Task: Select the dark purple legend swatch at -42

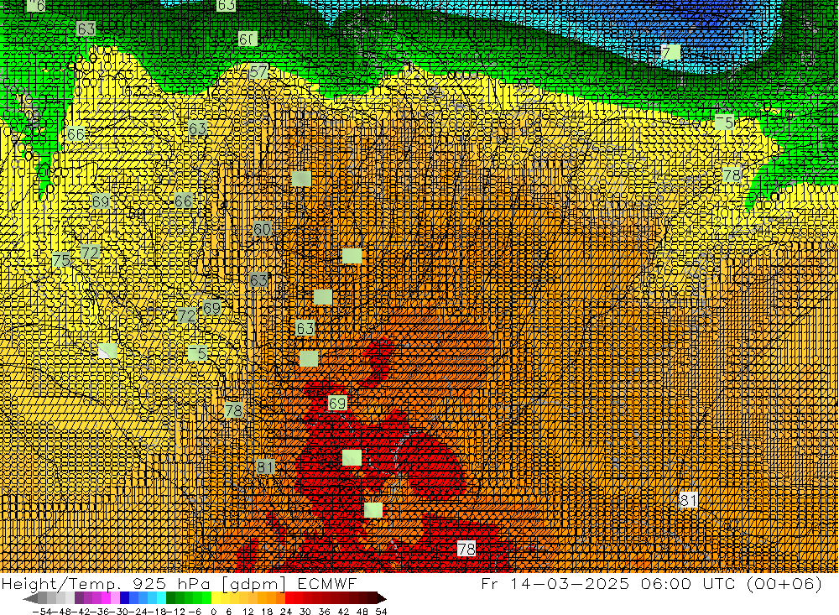Action: click(79, 598)
